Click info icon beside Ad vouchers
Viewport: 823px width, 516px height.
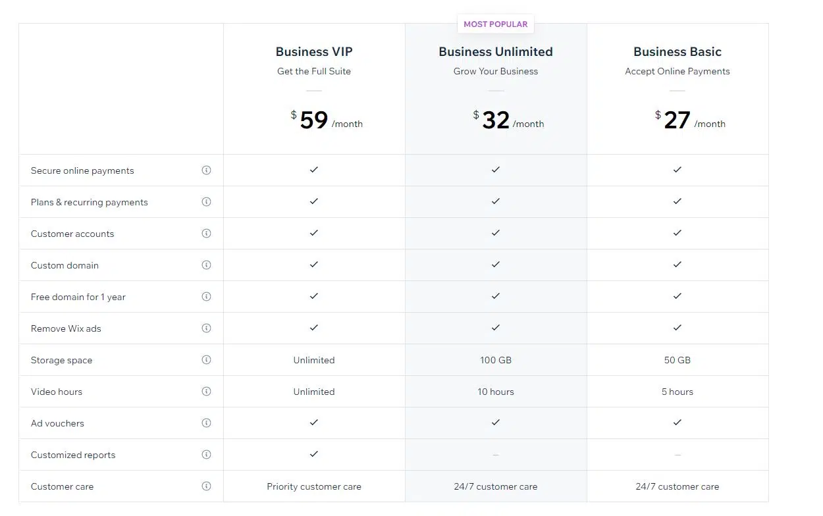pos(206,423)
